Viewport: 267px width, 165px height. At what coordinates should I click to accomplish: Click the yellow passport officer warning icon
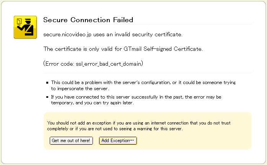point(25,27)
